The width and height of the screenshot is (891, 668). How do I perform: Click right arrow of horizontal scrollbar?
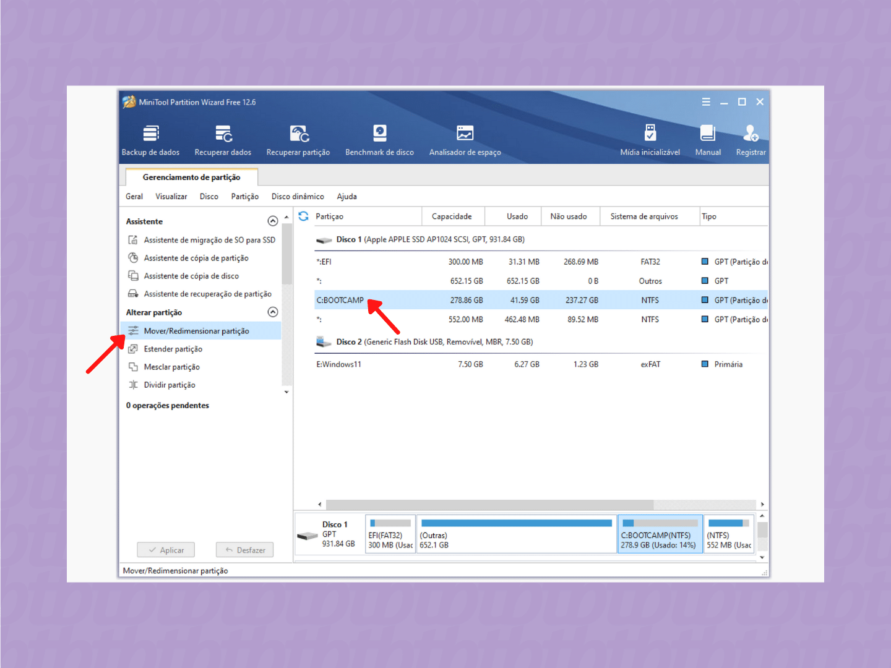762,504
